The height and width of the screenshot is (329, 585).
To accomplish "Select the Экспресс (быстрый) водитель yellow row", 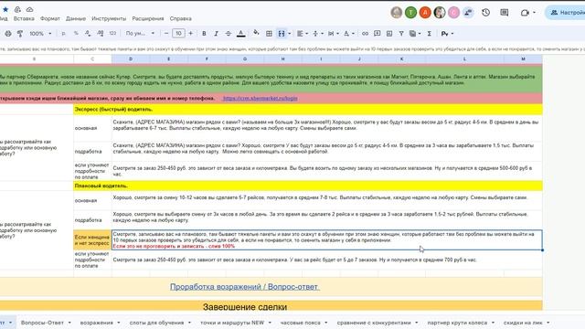I will click(308, 110).
